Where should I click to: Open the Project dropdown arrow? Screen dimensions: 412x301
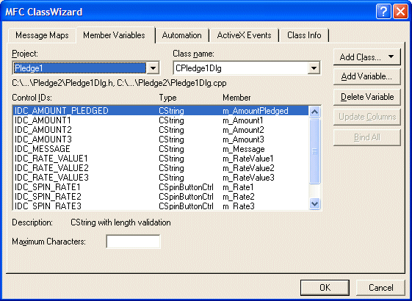(x=153, y=68)
